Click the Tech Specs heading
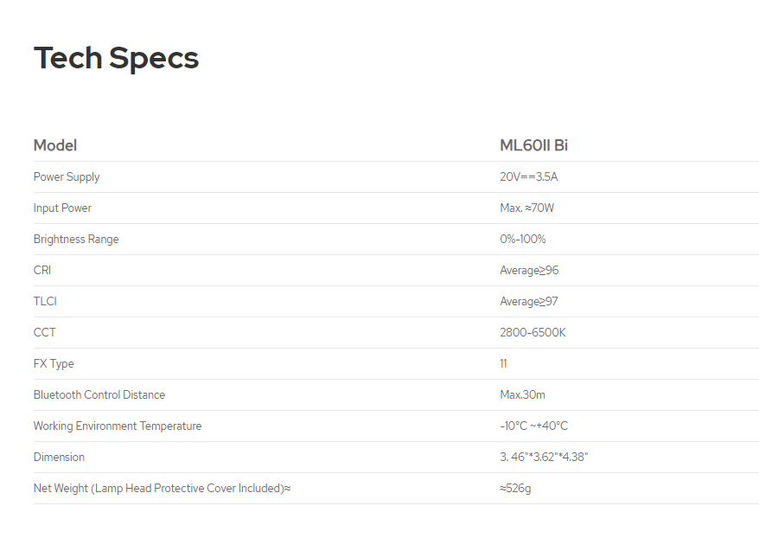 [x=116, y=58]
